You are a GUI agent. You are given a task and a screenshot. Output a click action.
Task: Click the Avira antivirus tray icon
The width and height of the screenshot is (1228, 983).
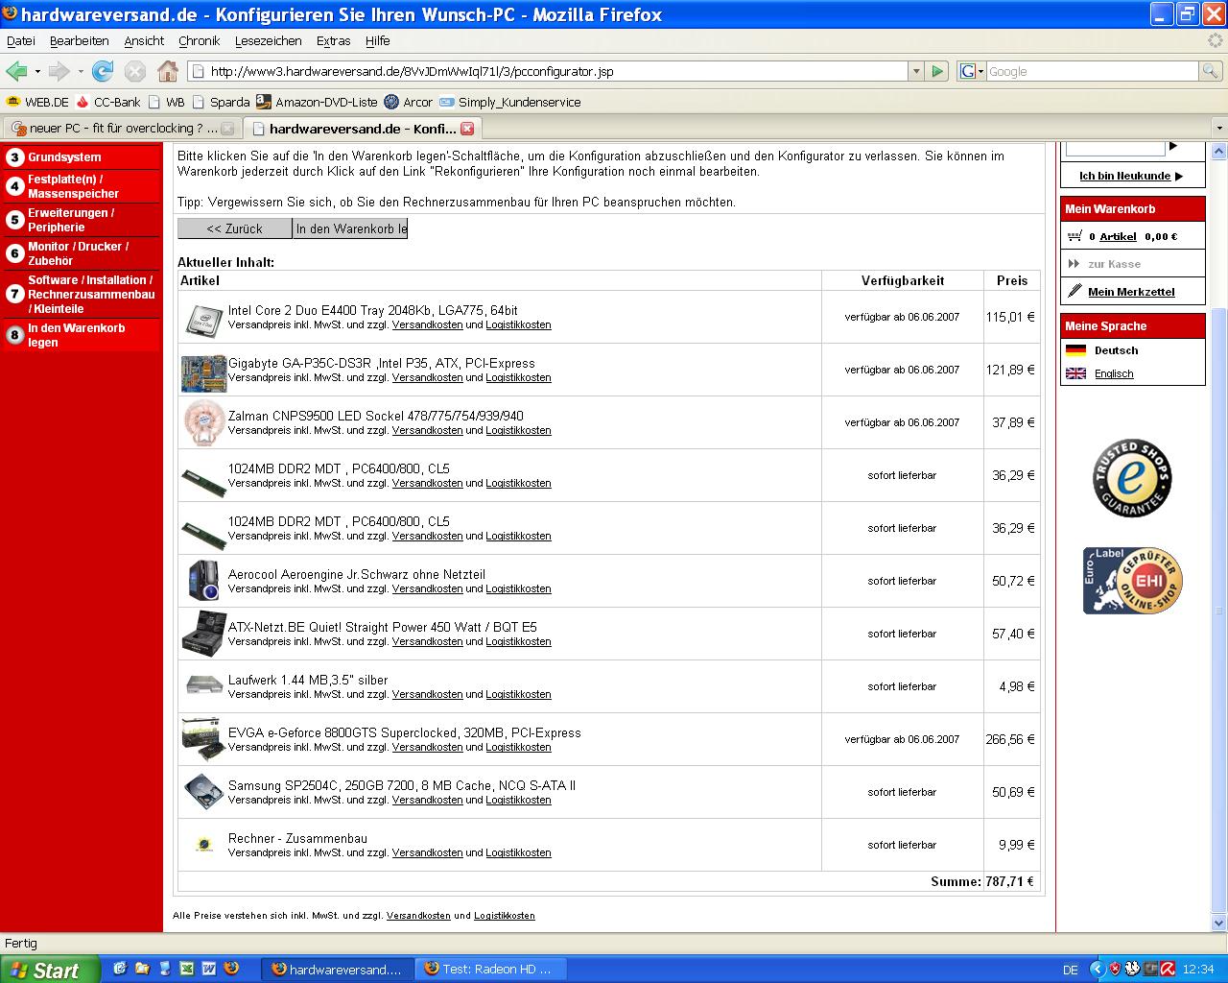point(1168,970)
